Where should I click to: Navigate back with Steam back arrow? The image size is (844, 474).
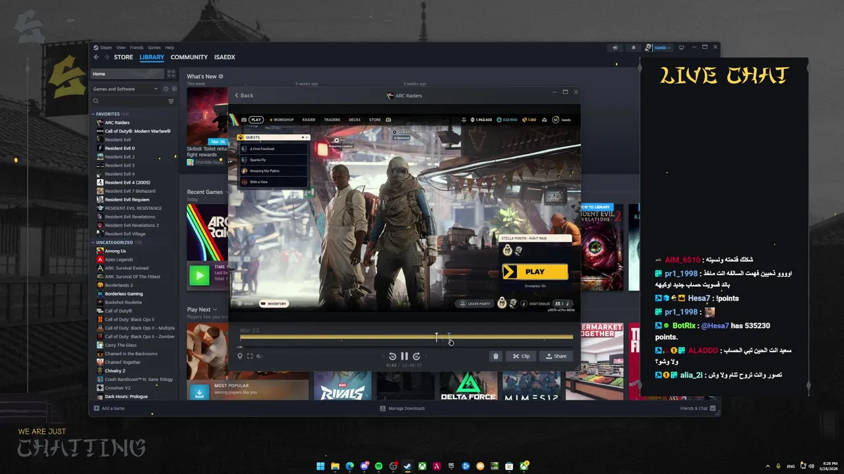[96, 57]
